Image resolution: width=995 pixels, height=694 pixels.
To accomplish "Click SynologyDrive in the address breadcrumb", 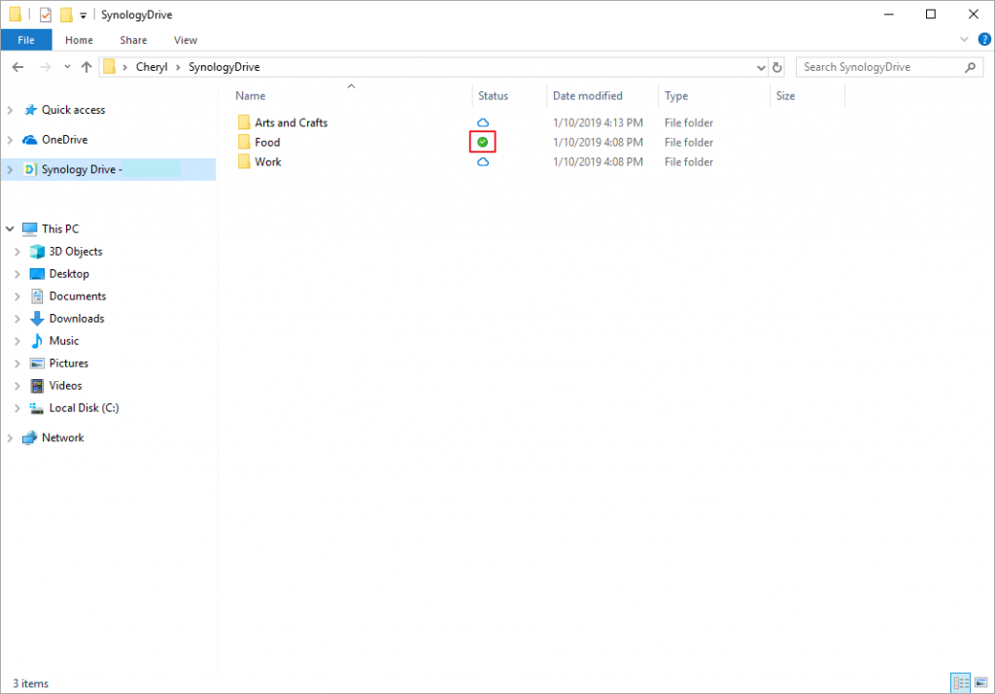I will tap(224, 67).
